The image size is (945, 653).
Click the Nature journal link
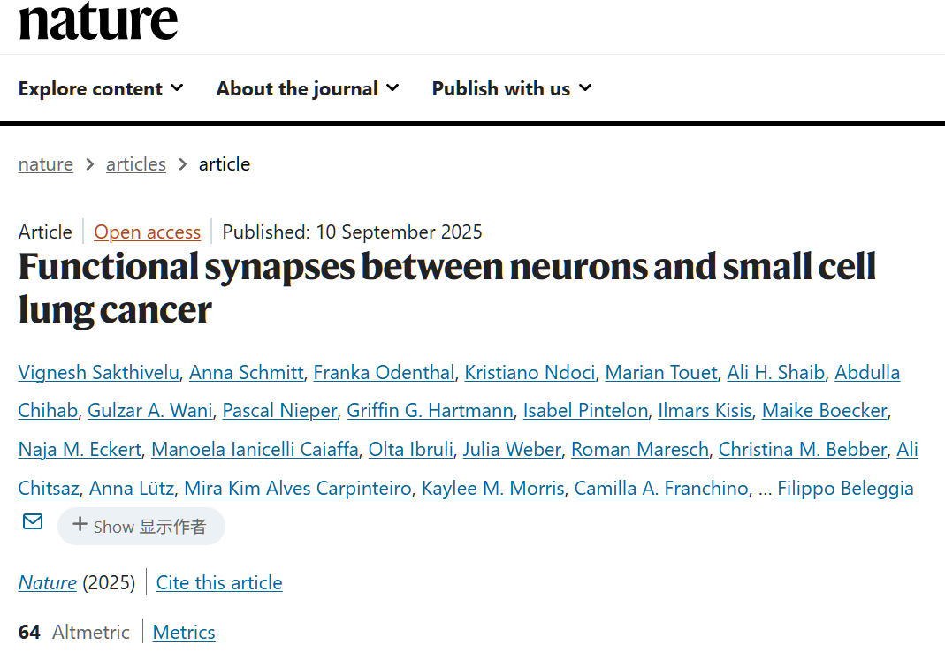[x=47, y=583]
